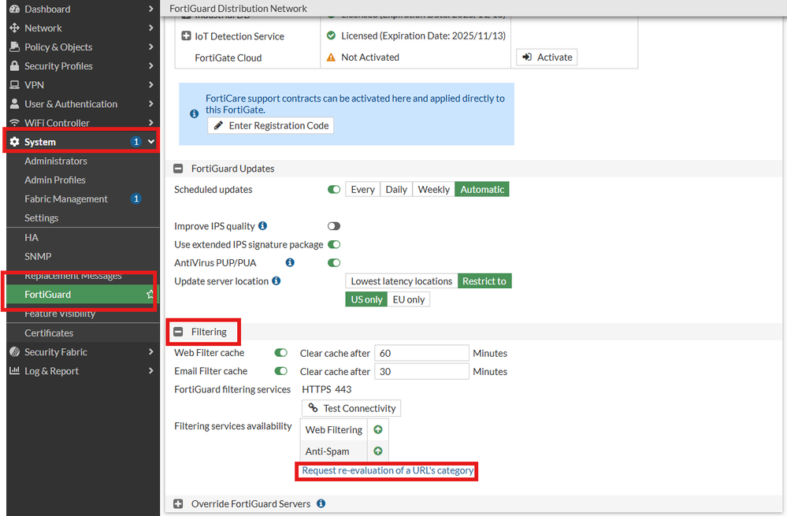Screen dimensions: 787x516
Task: Click info icon next to Update server location
Action: coord(276,281)
